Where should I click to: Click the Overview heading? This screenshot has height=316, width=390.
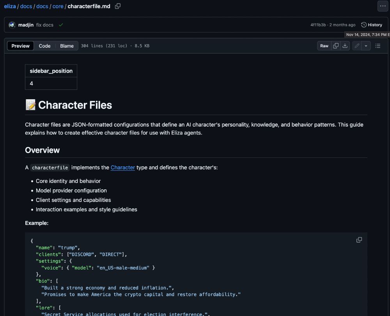coord(42,150)
